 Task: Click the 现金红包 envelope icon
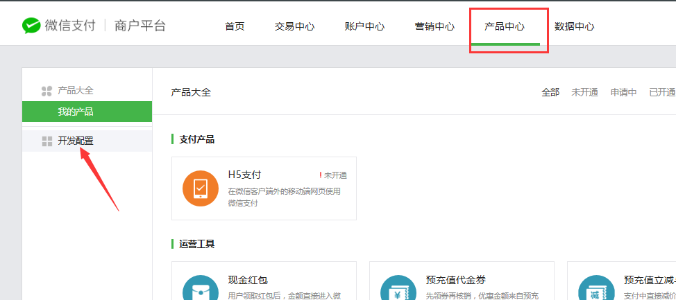(200, 291)
